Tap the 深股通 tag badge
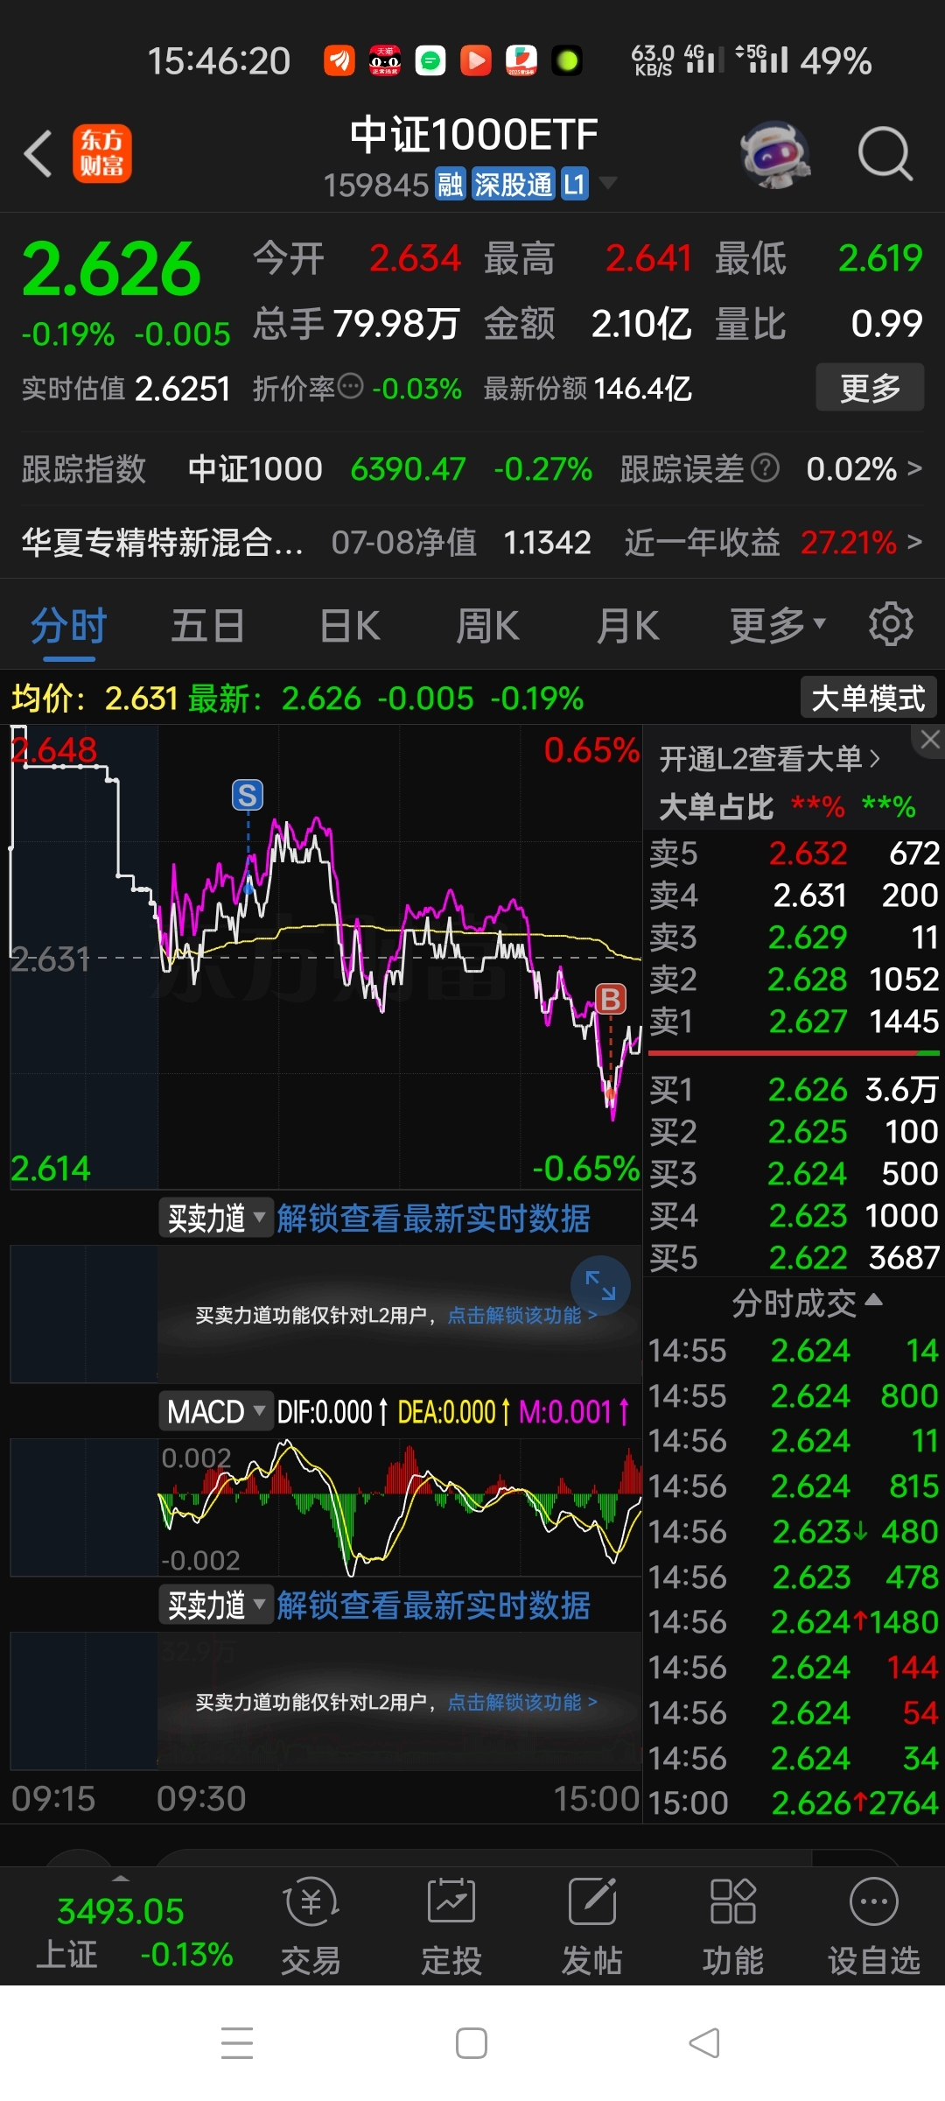 point(513,185)
